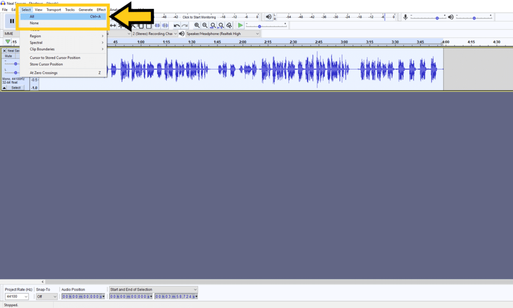Collapse the track using the arrow button
Screen dimensions: 513x308
(x=4, y=88)
